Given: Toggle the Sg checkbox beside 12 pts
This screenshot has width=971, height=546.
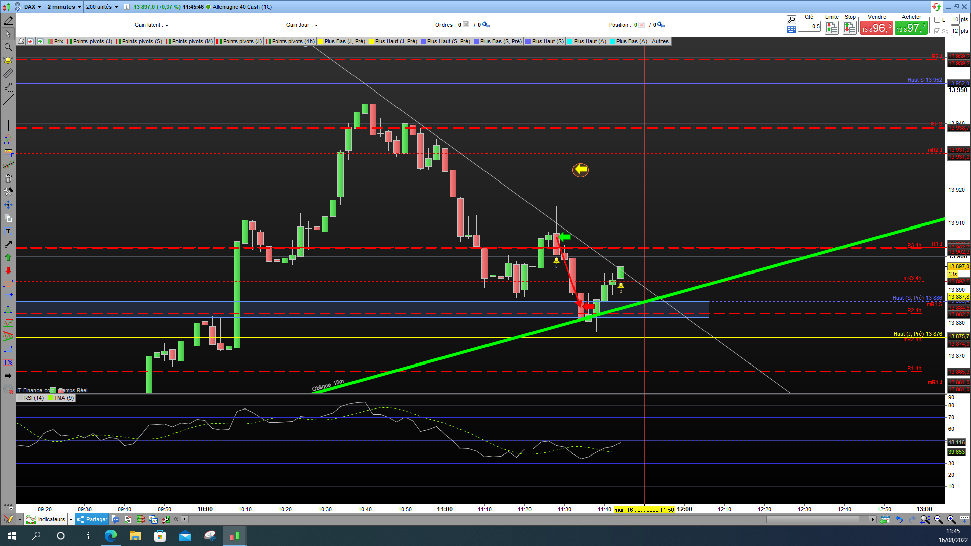Looking at the screenshot, I should [x=937, y=31].
